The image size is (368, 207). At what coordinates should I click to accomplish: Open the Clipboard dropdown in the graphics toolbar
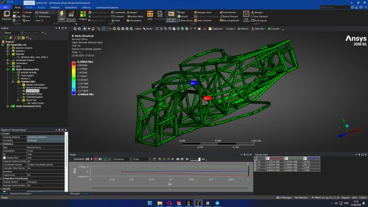pos(216,29)
